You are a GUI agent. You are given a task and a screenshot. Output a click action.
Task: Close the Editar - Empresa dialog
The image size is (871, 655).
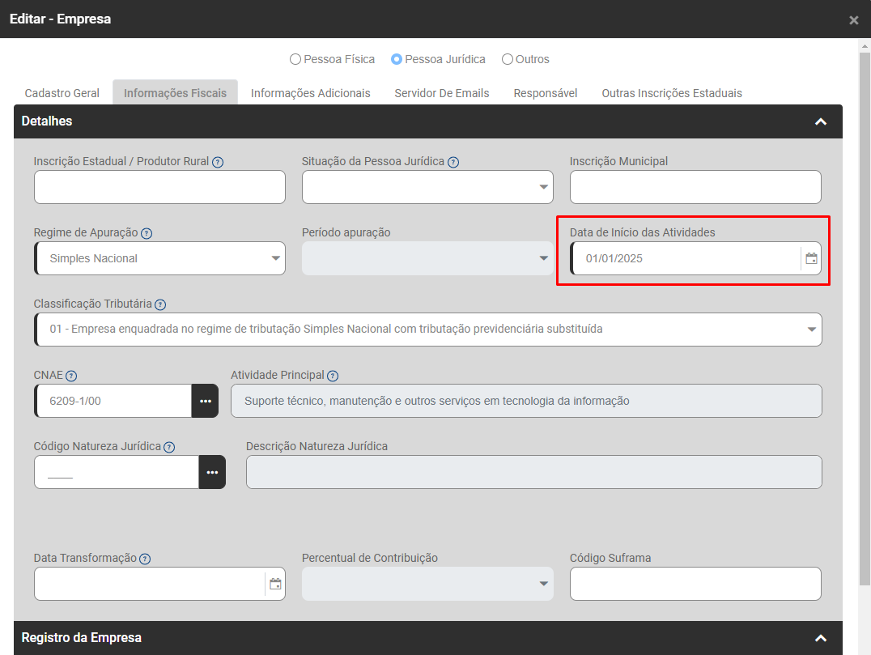click(x=853, y=20)
